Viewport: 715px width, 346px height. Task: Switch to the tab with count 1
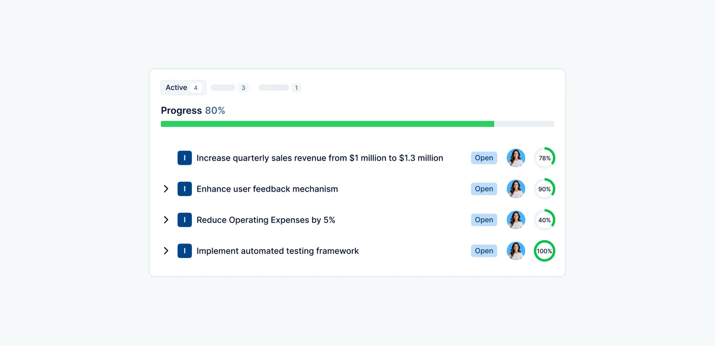tap(280, 88)
